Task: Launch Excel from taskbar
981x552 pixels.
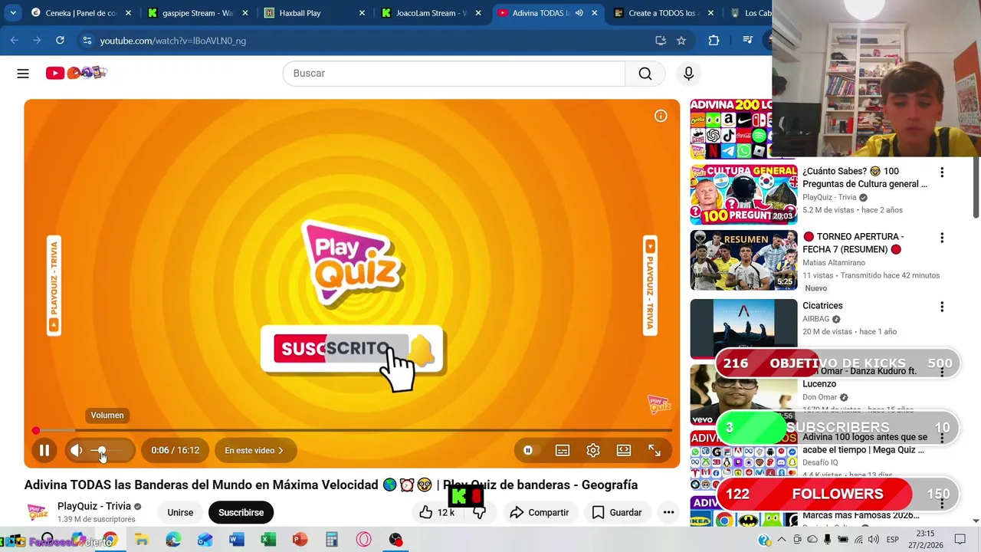Action: coord(268,540)
